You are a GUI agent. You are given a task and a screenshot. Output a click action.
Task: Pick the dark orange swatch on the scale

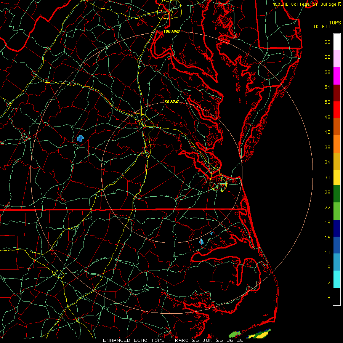[x=337, y=127]
